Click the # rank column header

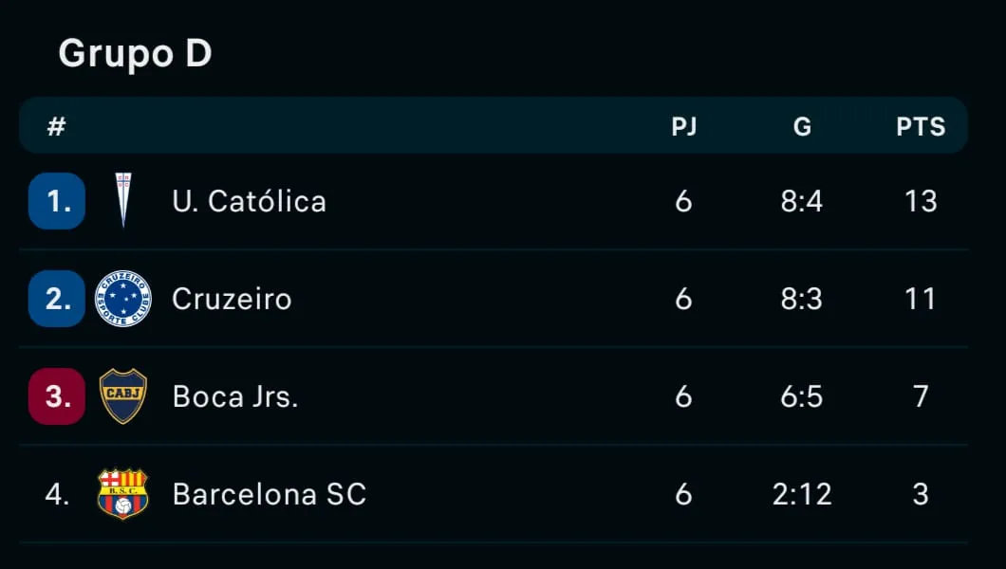click(x=56, y=126)
